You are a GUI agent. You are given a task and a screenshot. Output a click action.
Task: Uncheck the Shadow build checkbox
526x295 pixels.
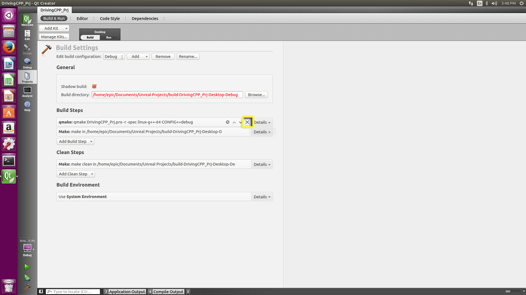click(x=94, y=86)
